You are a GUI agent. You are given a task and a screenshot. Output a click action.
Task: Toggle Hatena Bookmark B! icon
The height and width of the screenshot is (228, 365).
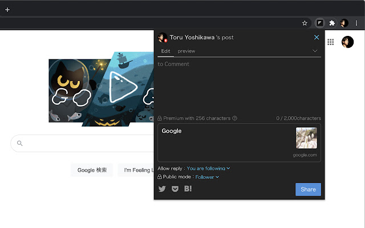point(188,189)
